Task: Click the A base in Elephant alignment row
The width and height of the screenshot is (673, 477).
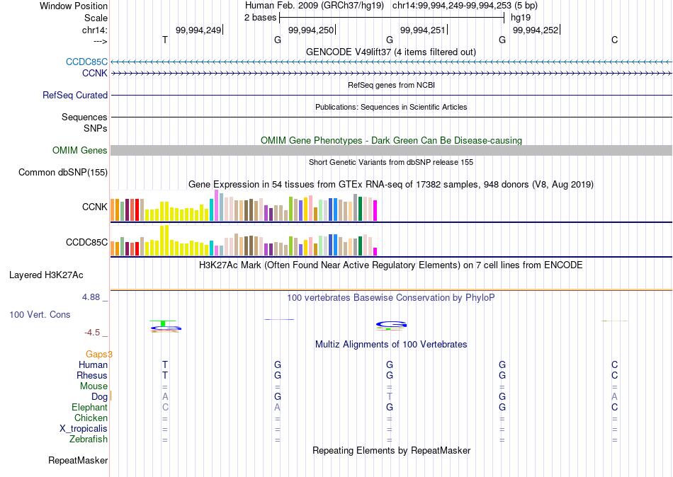Action: [277, 407]
